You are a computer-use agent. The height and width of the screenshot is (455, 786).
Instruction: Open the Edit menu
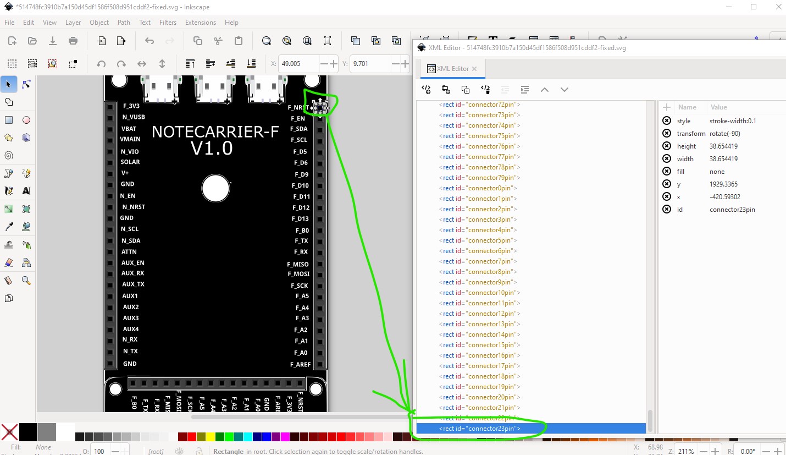29,23
